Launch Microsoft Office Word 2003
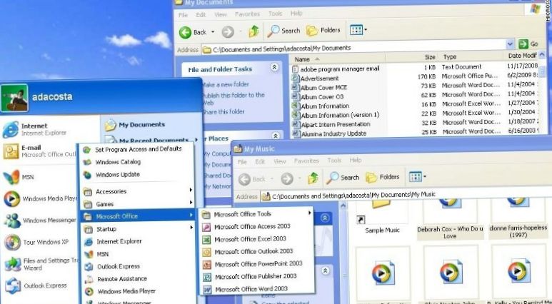 tap(251, 289)
